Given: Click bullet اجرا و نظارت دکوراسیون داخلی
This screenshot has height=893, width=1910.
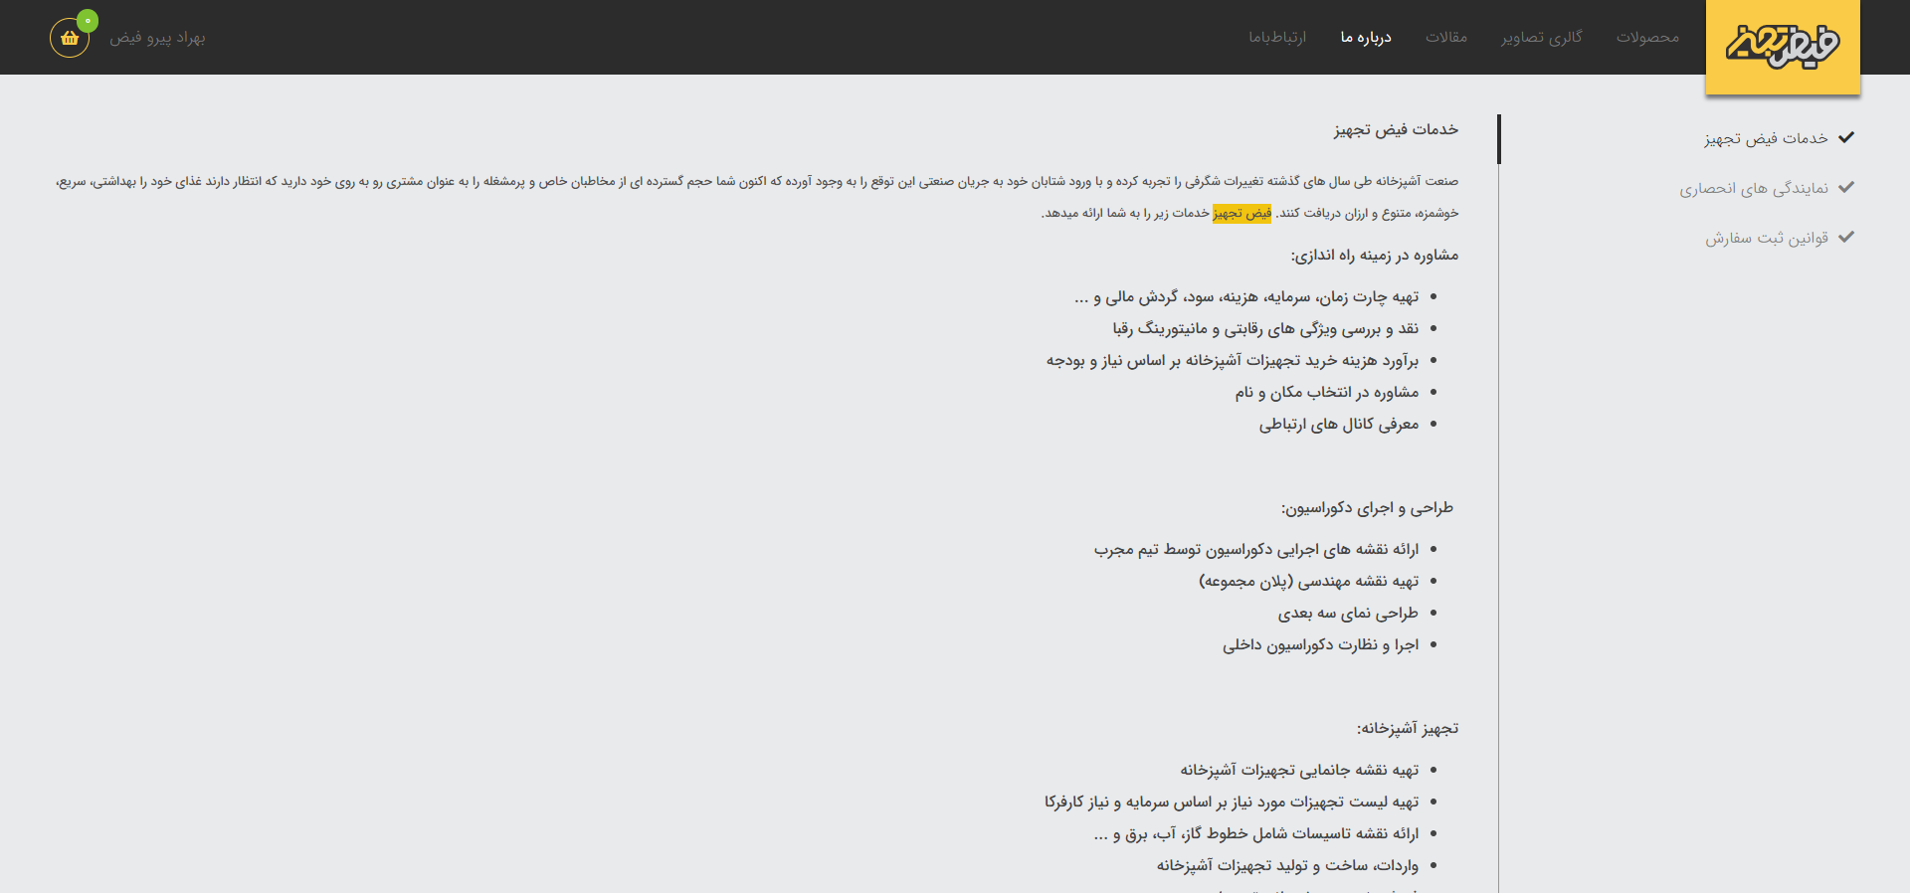Looking at the screenshot, I should click(x=1321, y=645).
